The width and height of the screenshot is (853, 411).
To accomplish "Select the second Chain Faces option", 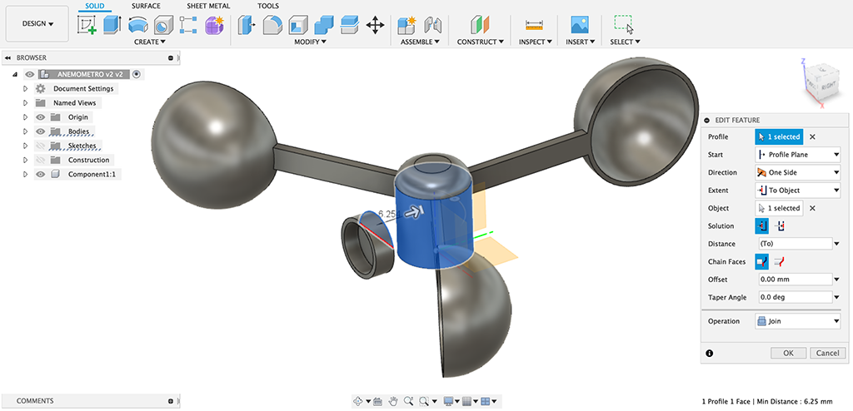I will [x=780, y=262].
